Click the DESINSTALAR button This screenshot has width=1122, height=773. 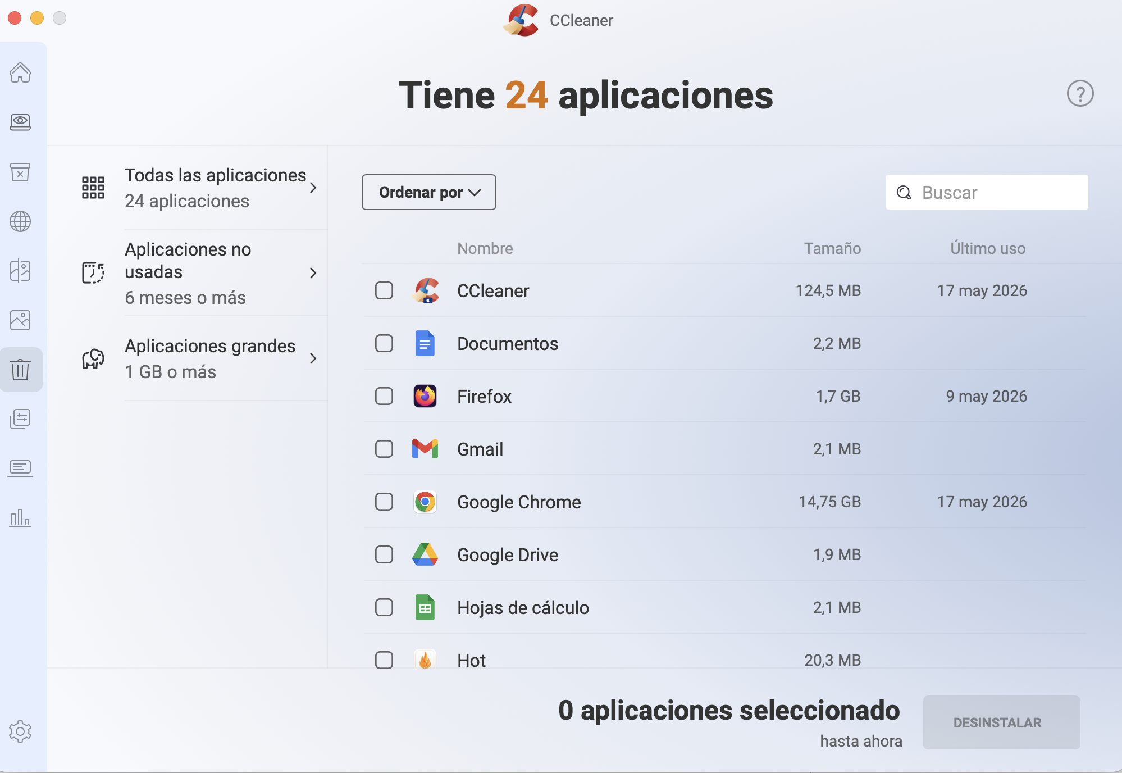1001,722
